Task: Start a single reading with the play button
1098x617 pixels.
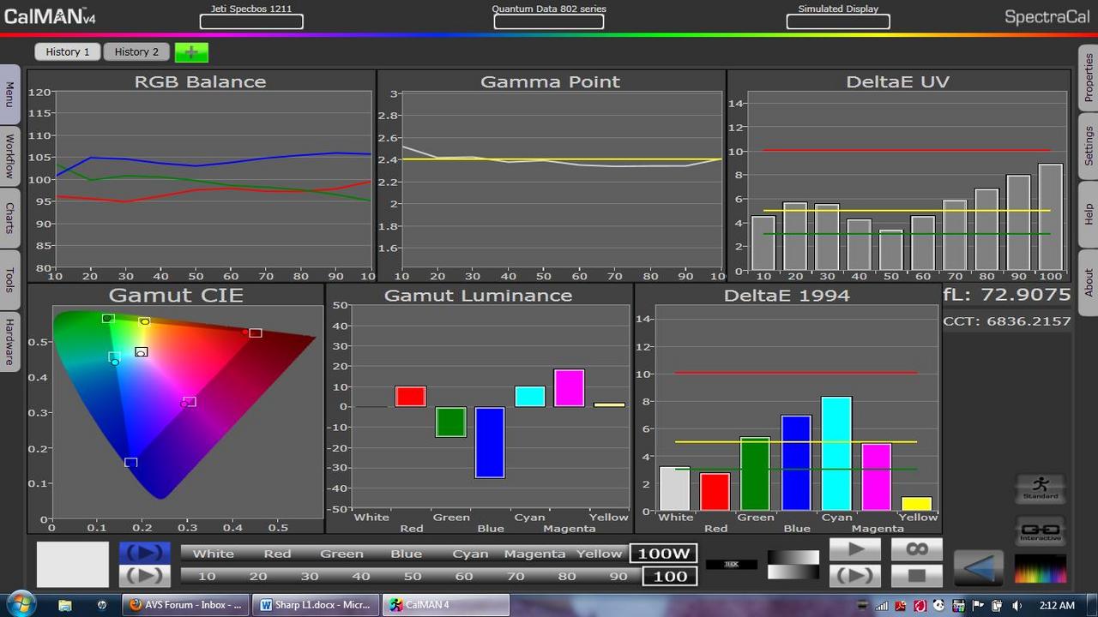Action: pyautogui.click(x=854, y=549)
